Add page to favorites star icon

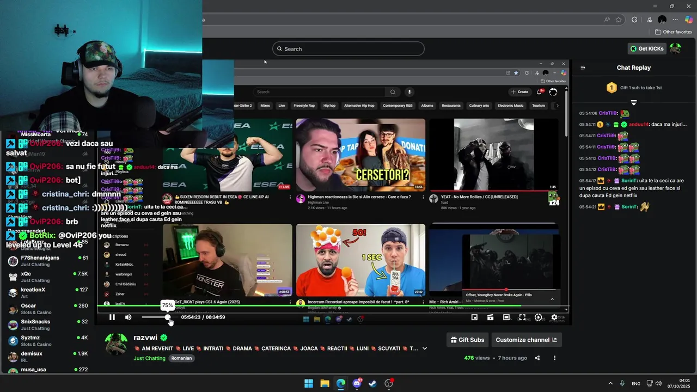tap(619, 20)
